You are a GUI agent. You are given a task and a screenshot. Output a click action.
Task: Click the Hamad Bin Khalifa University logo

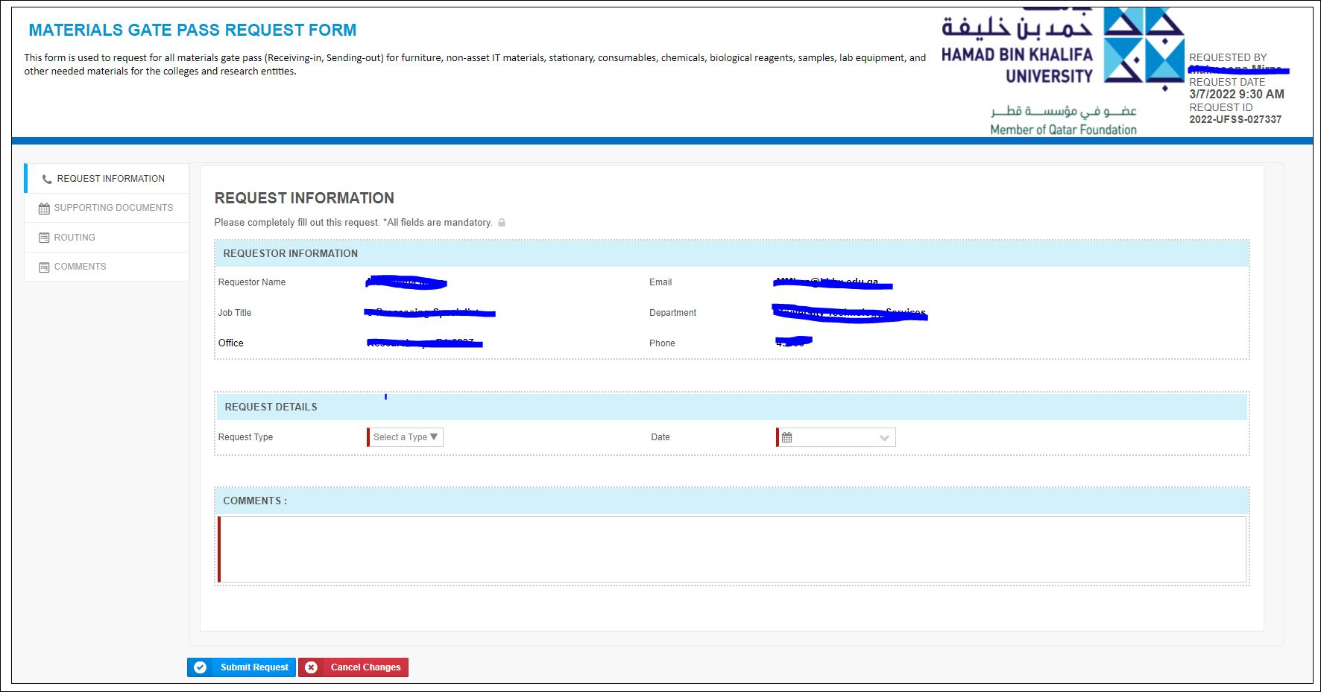click(1062, 72)
